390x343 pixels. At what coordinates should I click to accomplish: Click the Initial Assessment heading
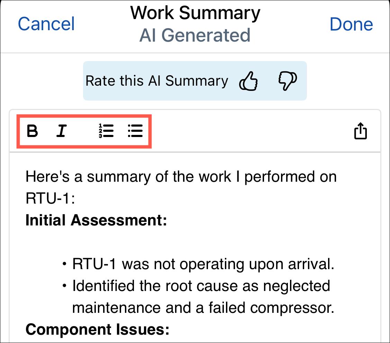pos(96,220)
